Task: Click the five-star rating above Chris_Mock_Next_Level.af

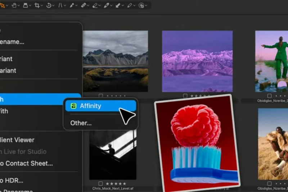Action: 116,184
